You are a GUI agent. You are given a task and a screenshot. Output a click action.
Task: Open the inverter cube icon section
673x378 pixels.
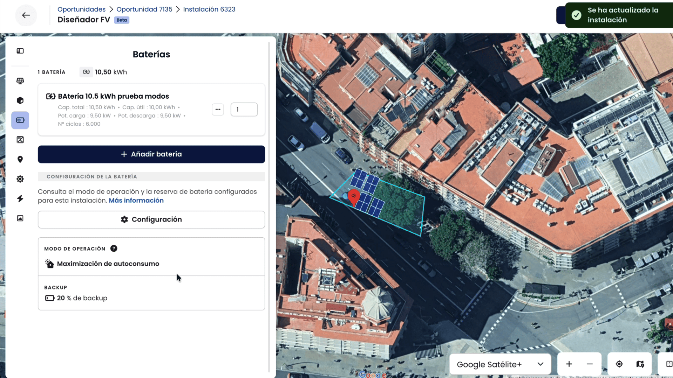[20, 100]
